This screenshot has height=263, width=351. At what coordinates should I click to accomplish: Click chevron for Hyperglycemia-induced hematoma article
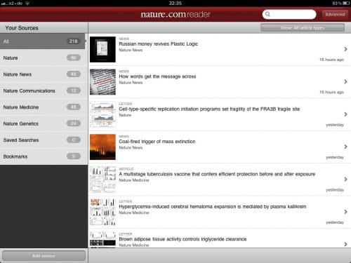[345, 212]
